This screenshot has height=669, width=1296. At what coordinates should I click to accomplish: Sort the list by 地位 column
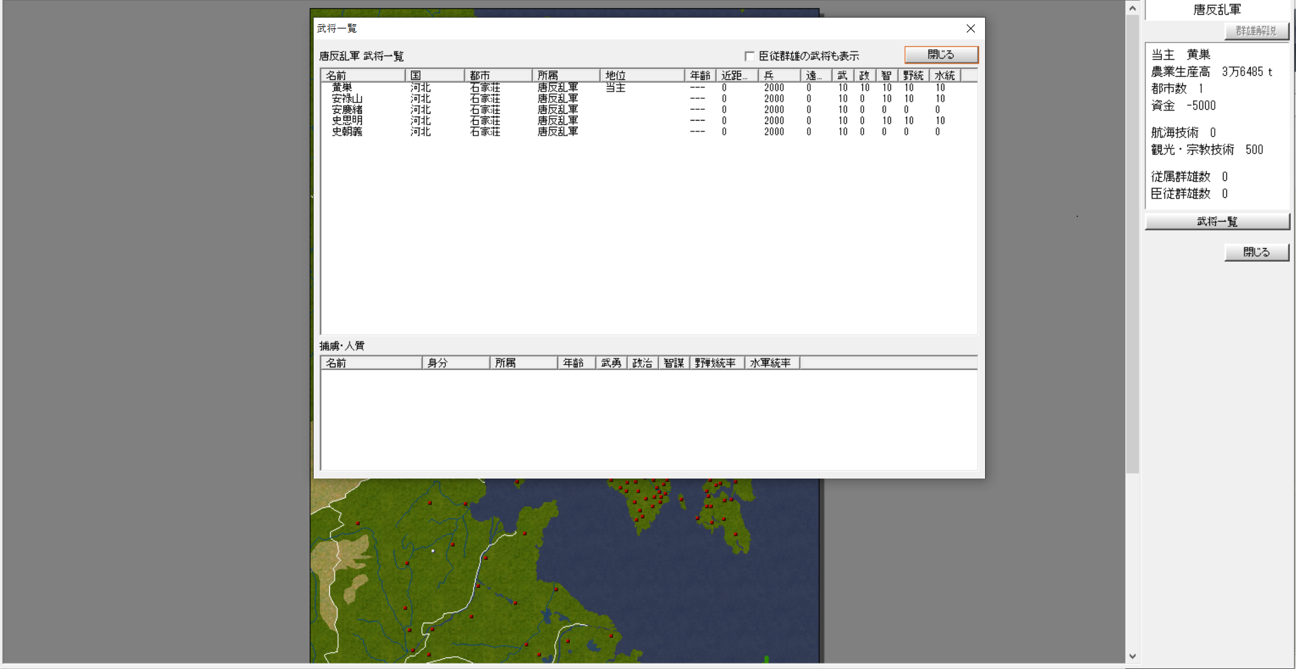(642, 75)
